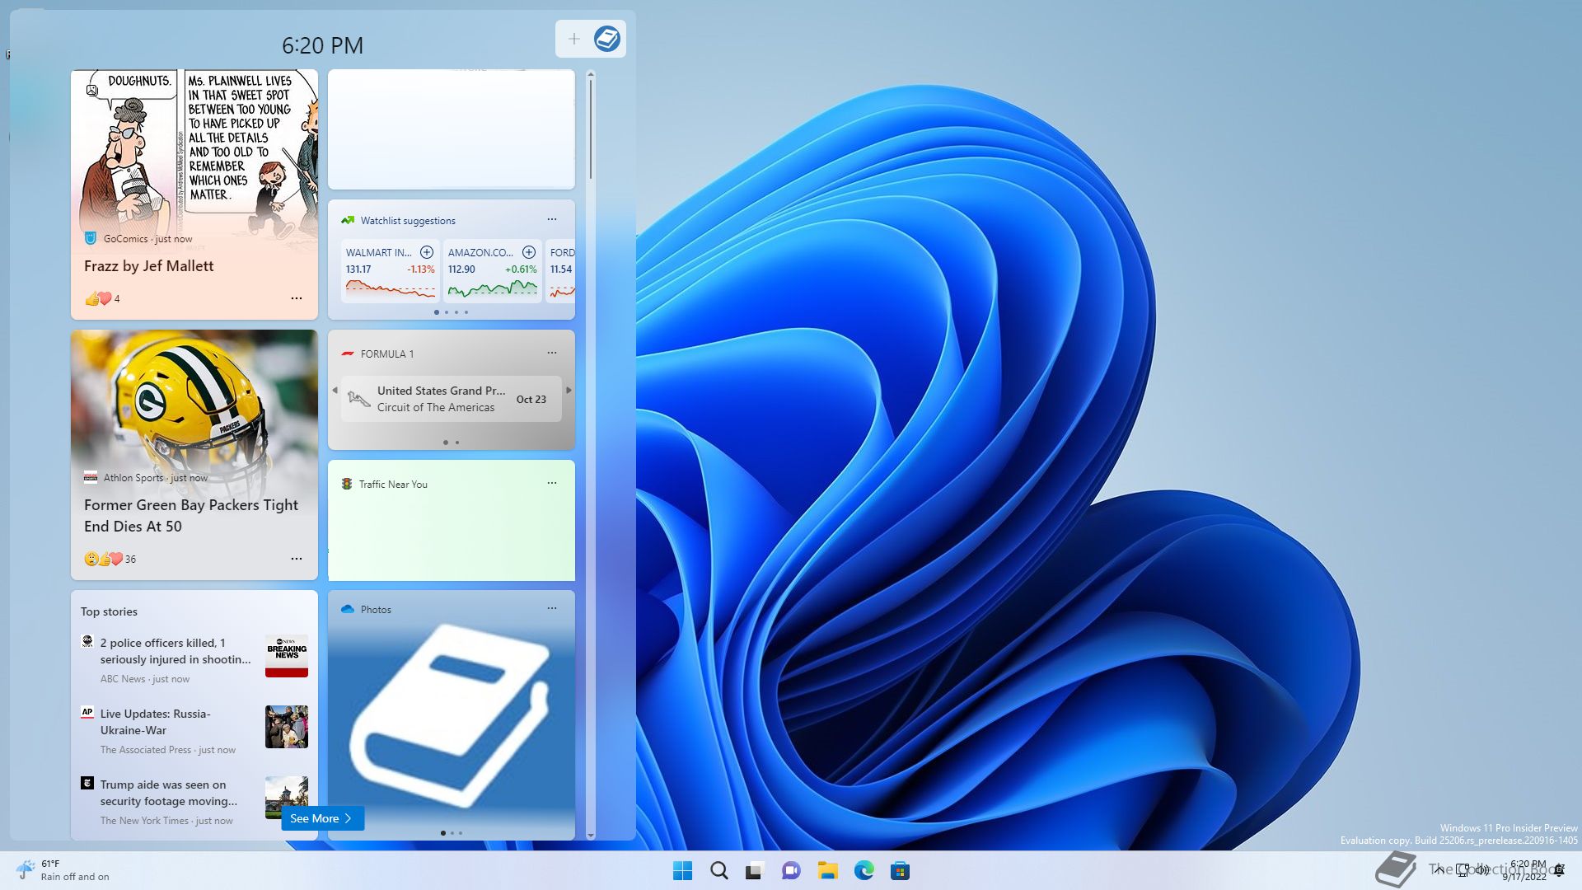
Task: Open the Top stories heading
Action: click(x=109, y=611)
